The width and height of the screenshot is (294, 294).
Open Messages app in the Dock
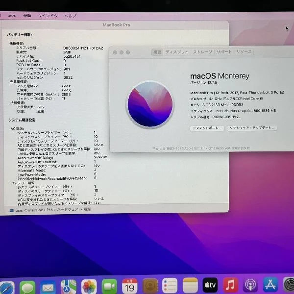tap(27, 287)
